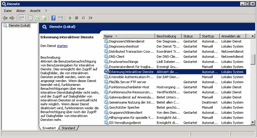Screen dimensions: 257x138
Task: Click the Refresh toolbar icon
Action: pos(38,18)
